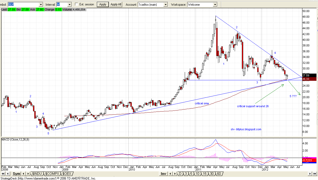
Task: Open the $OEX chart tab
Action: [x=67, y=174]
